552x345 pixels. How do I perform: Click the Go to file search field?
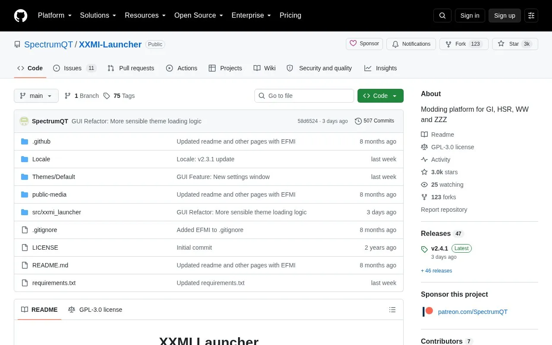(304, 96)
